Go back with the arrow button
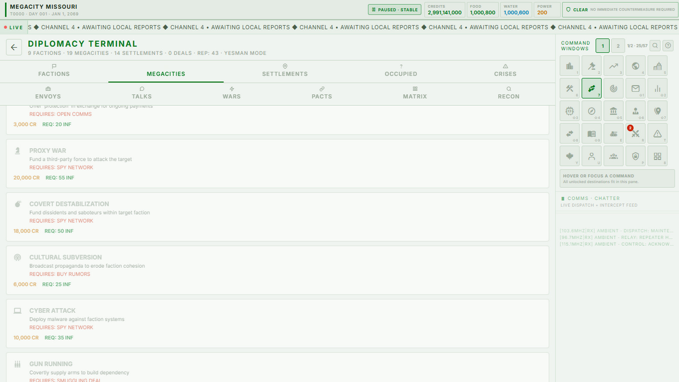 click(x=14, y=47)
